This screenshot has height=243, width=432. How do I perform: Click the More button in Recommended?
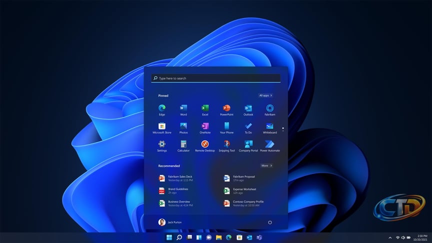266,165
